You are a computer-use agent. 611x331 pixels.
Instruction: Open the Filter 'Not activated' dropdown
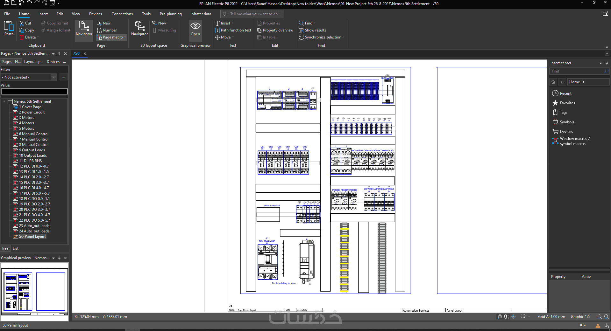coord(53,77)
